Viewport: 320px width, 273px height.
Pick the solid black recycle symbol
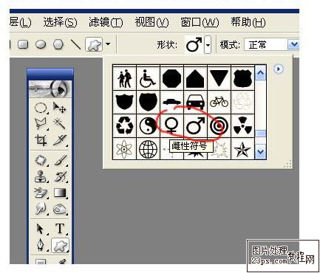[124, 125]
